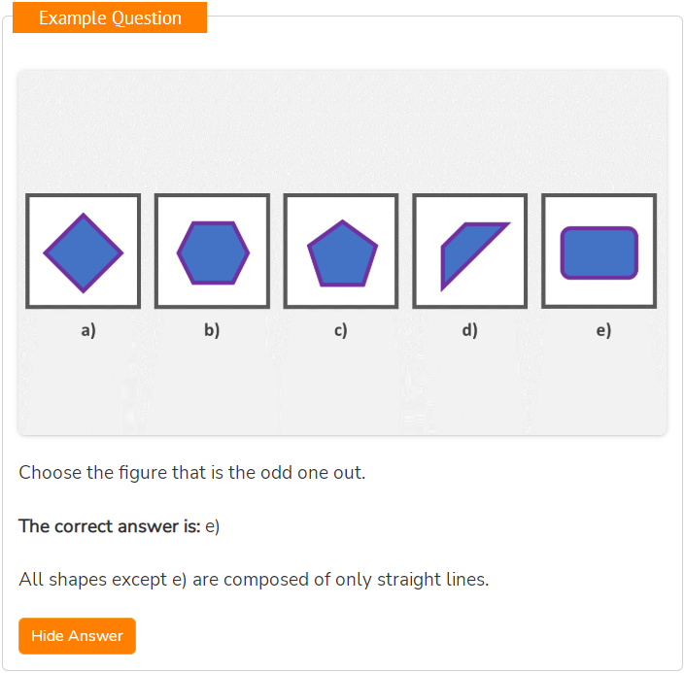Click the 'a)' label under the diamond
685x673 pixels.
[88, 330]
